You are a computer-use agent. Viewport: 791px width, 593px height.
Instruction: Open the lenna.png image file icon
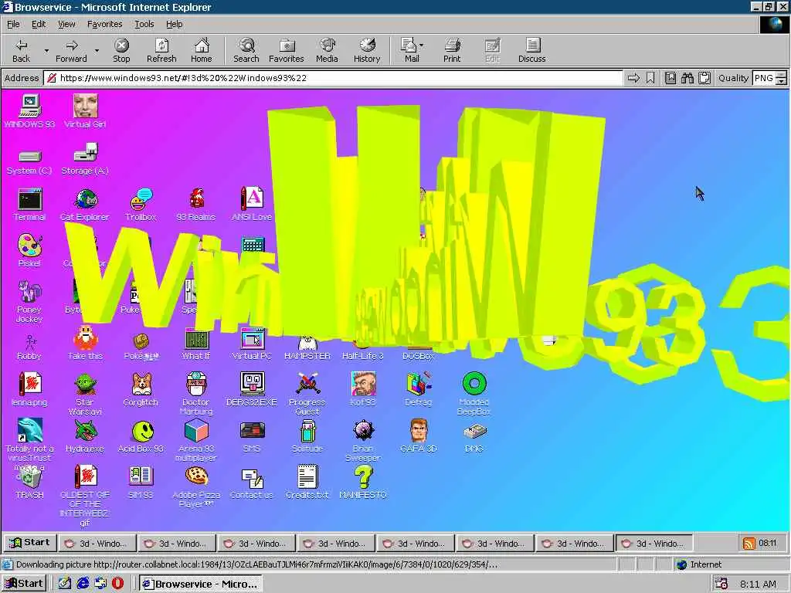point(30,390)
